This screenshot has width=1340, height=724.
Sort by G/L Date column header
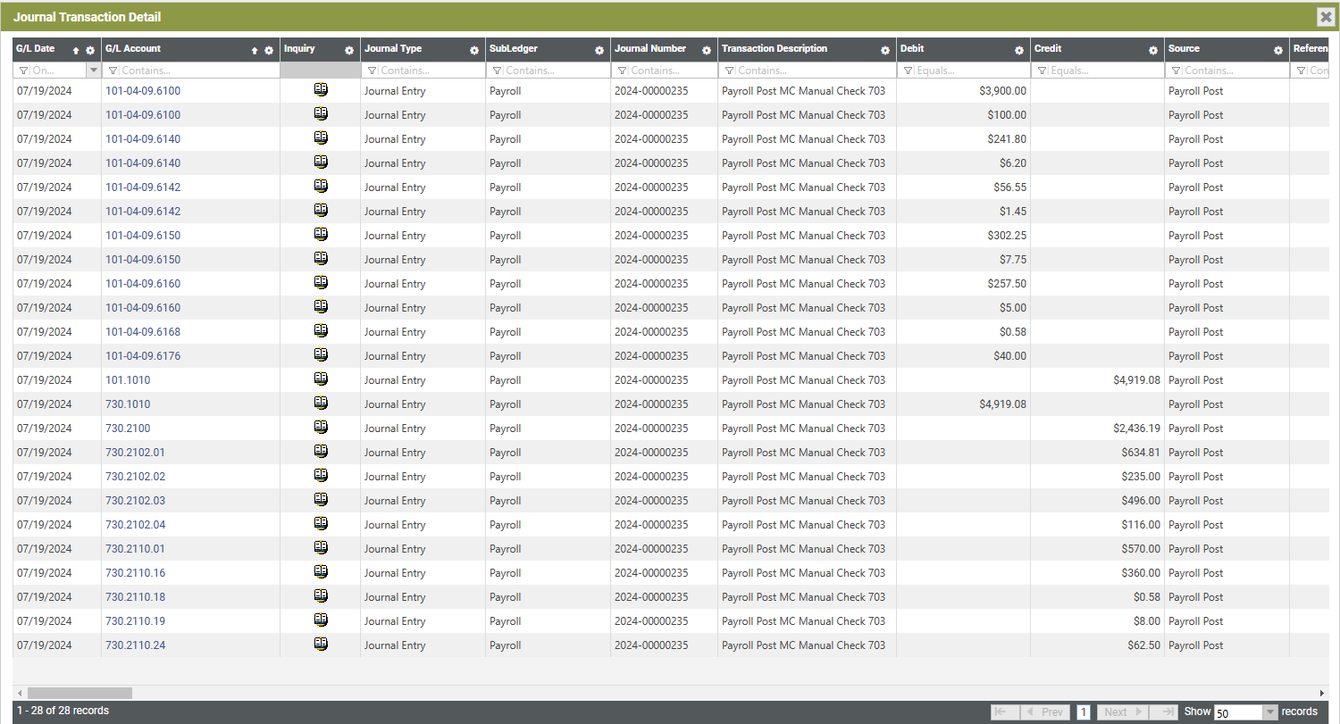tap(36, 49)
